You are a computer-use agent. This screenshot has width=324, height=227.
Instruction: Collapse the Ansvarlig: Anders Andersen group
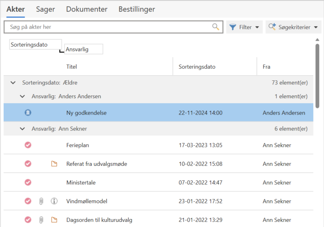click(22, 97)
